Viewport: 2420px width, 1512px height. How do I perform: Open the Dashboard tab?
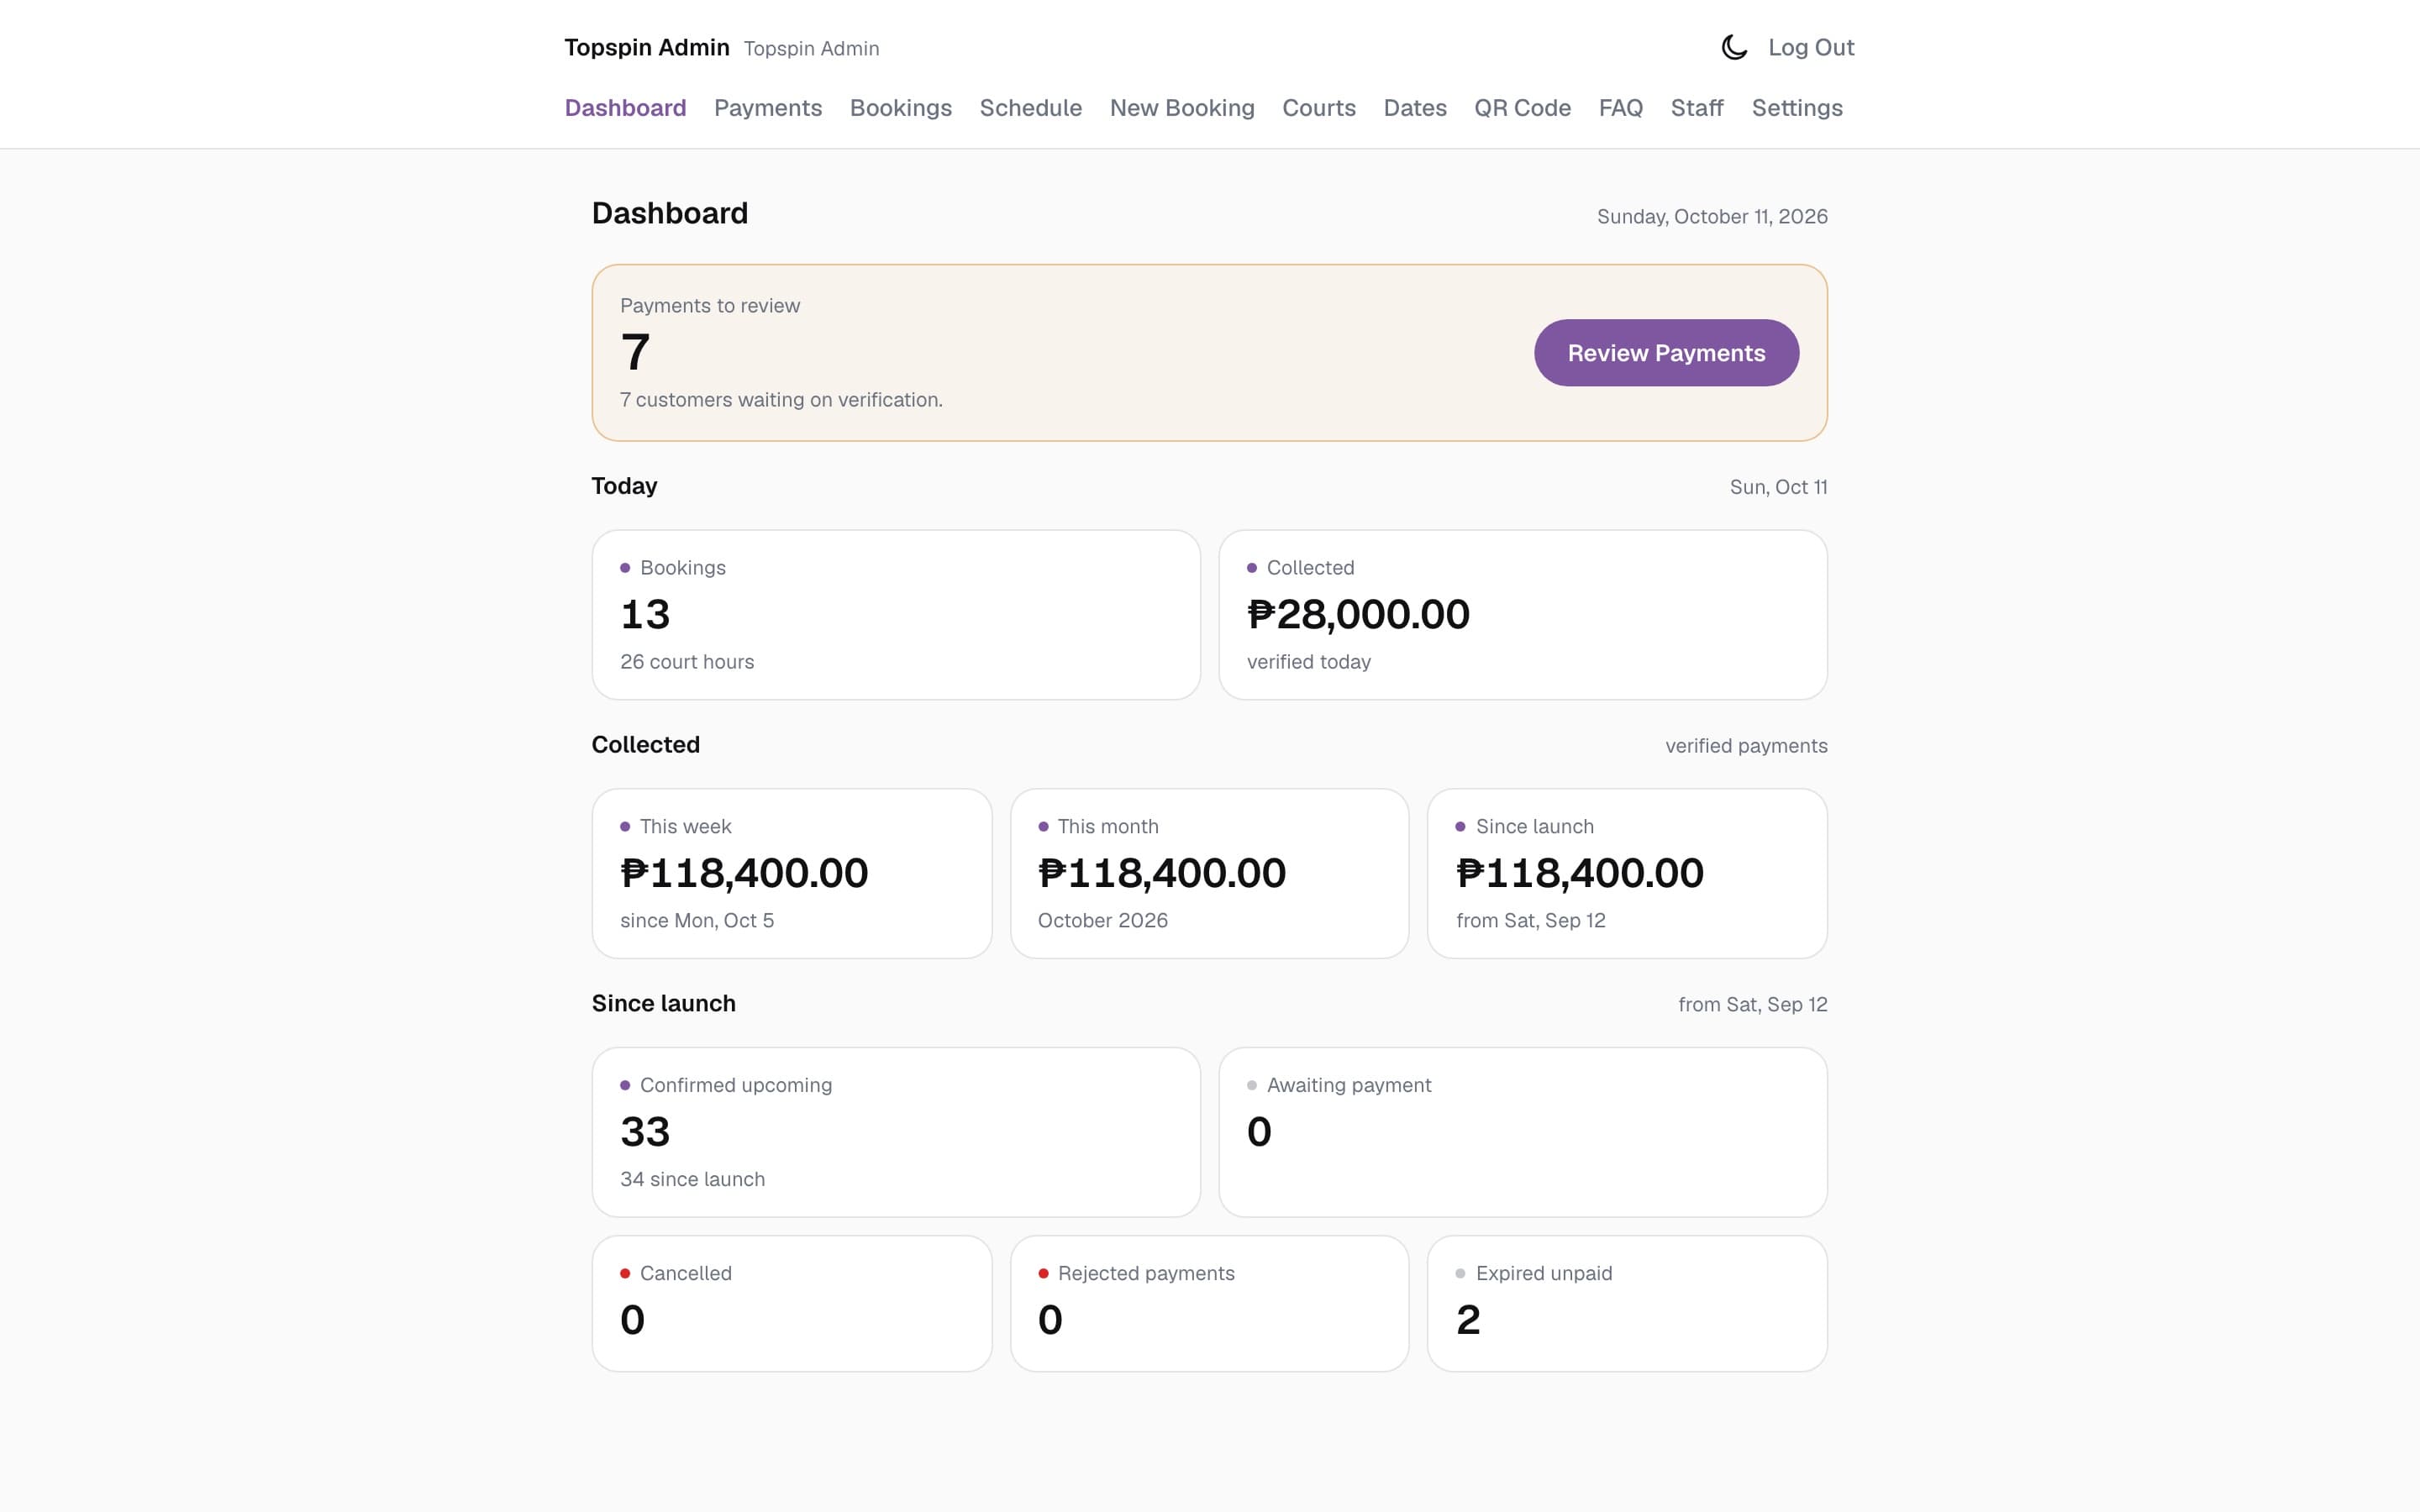pyautogui.click(x=625, y=108)
